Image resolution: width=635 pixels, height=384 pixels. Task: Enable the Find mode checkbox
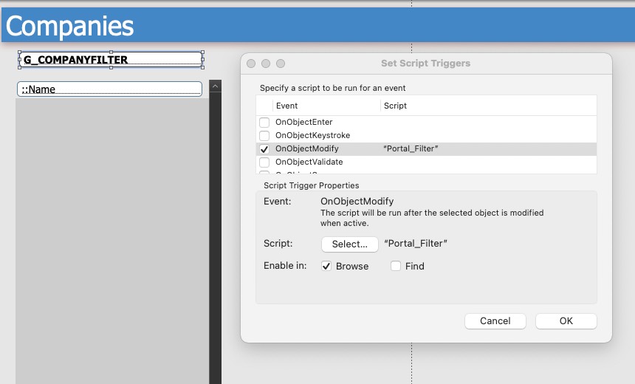tap(396, 266)
